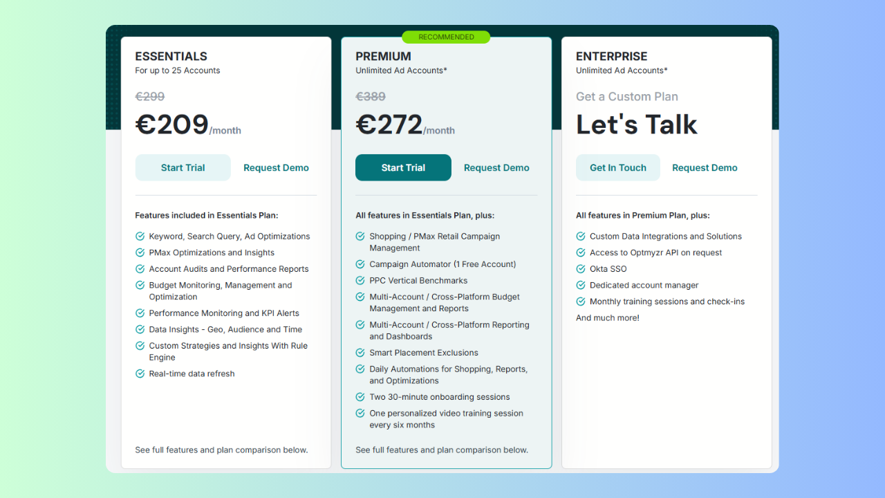Click the "Let's Talk" Enterprise price text

pyautogui.click(x=636, y=124)
